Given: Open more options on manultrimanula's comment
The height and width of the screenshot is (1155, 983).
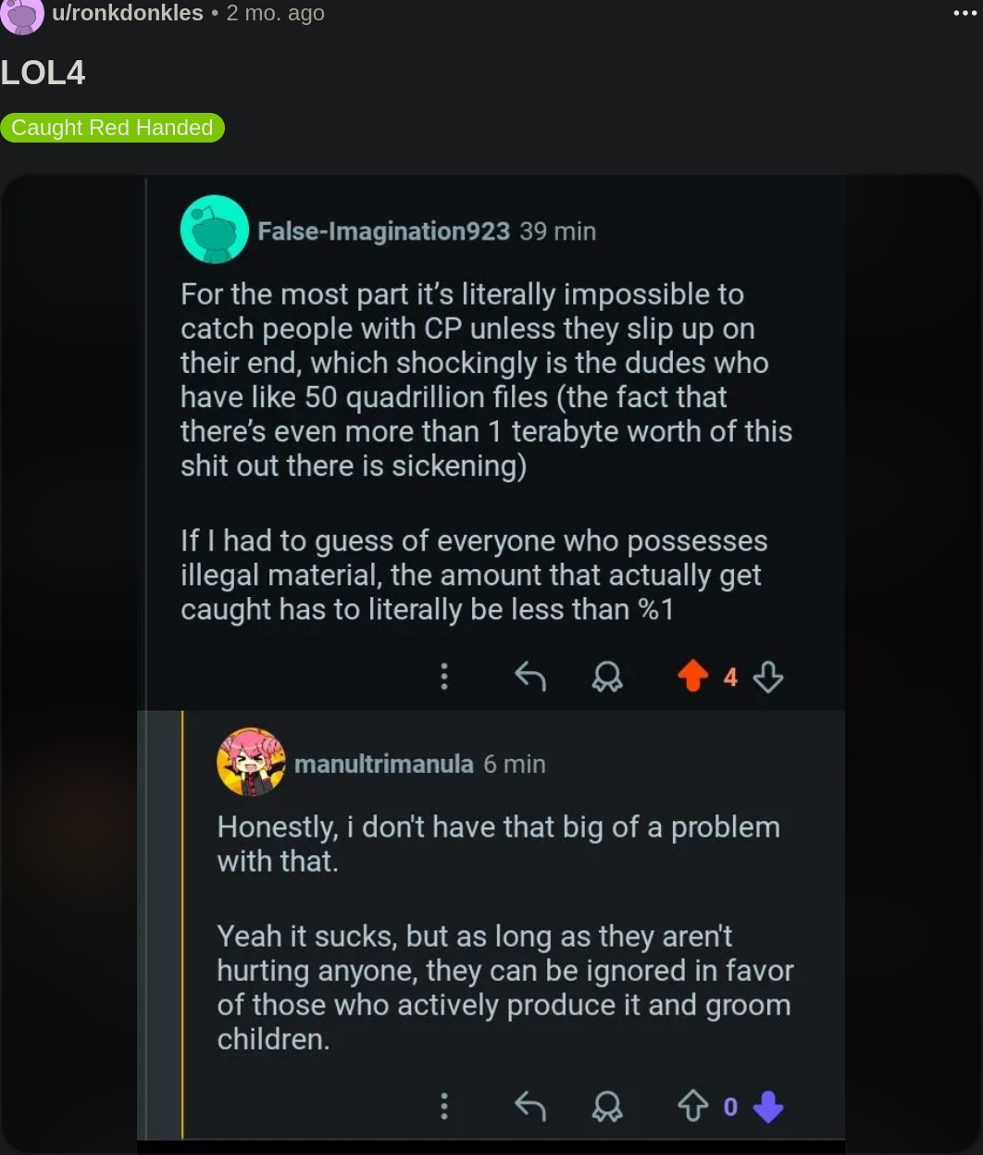Looking at the screenshot, I should pos(444,1106).
